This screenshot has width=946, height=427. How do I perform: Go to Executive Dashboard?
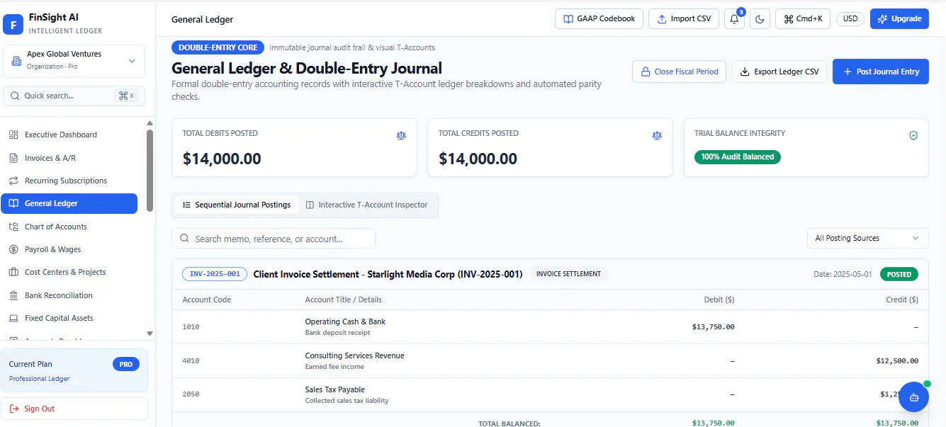point(69,135)
